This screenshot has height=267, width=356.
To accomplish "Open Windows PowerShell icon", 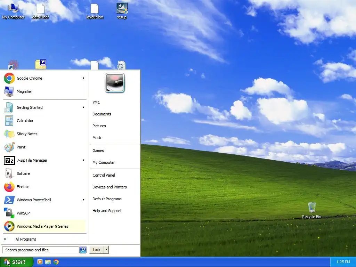I will [9, 200].
